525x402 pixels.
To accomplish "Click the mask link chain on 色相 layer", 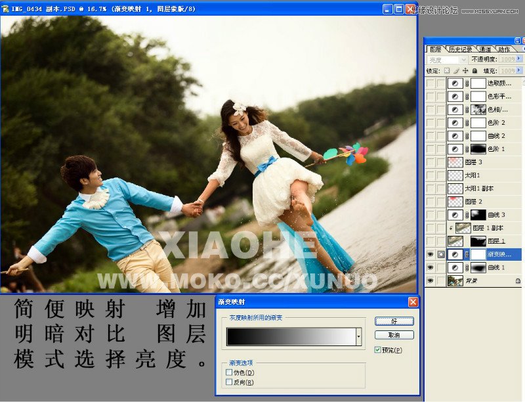I will click(x=467, y=110).
